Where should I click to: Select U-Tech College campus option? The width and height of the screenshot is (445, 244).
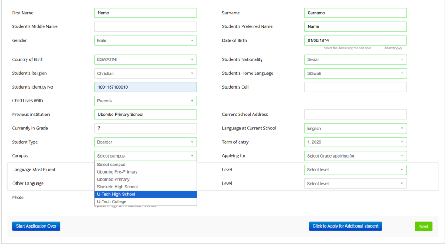point(146,201)
